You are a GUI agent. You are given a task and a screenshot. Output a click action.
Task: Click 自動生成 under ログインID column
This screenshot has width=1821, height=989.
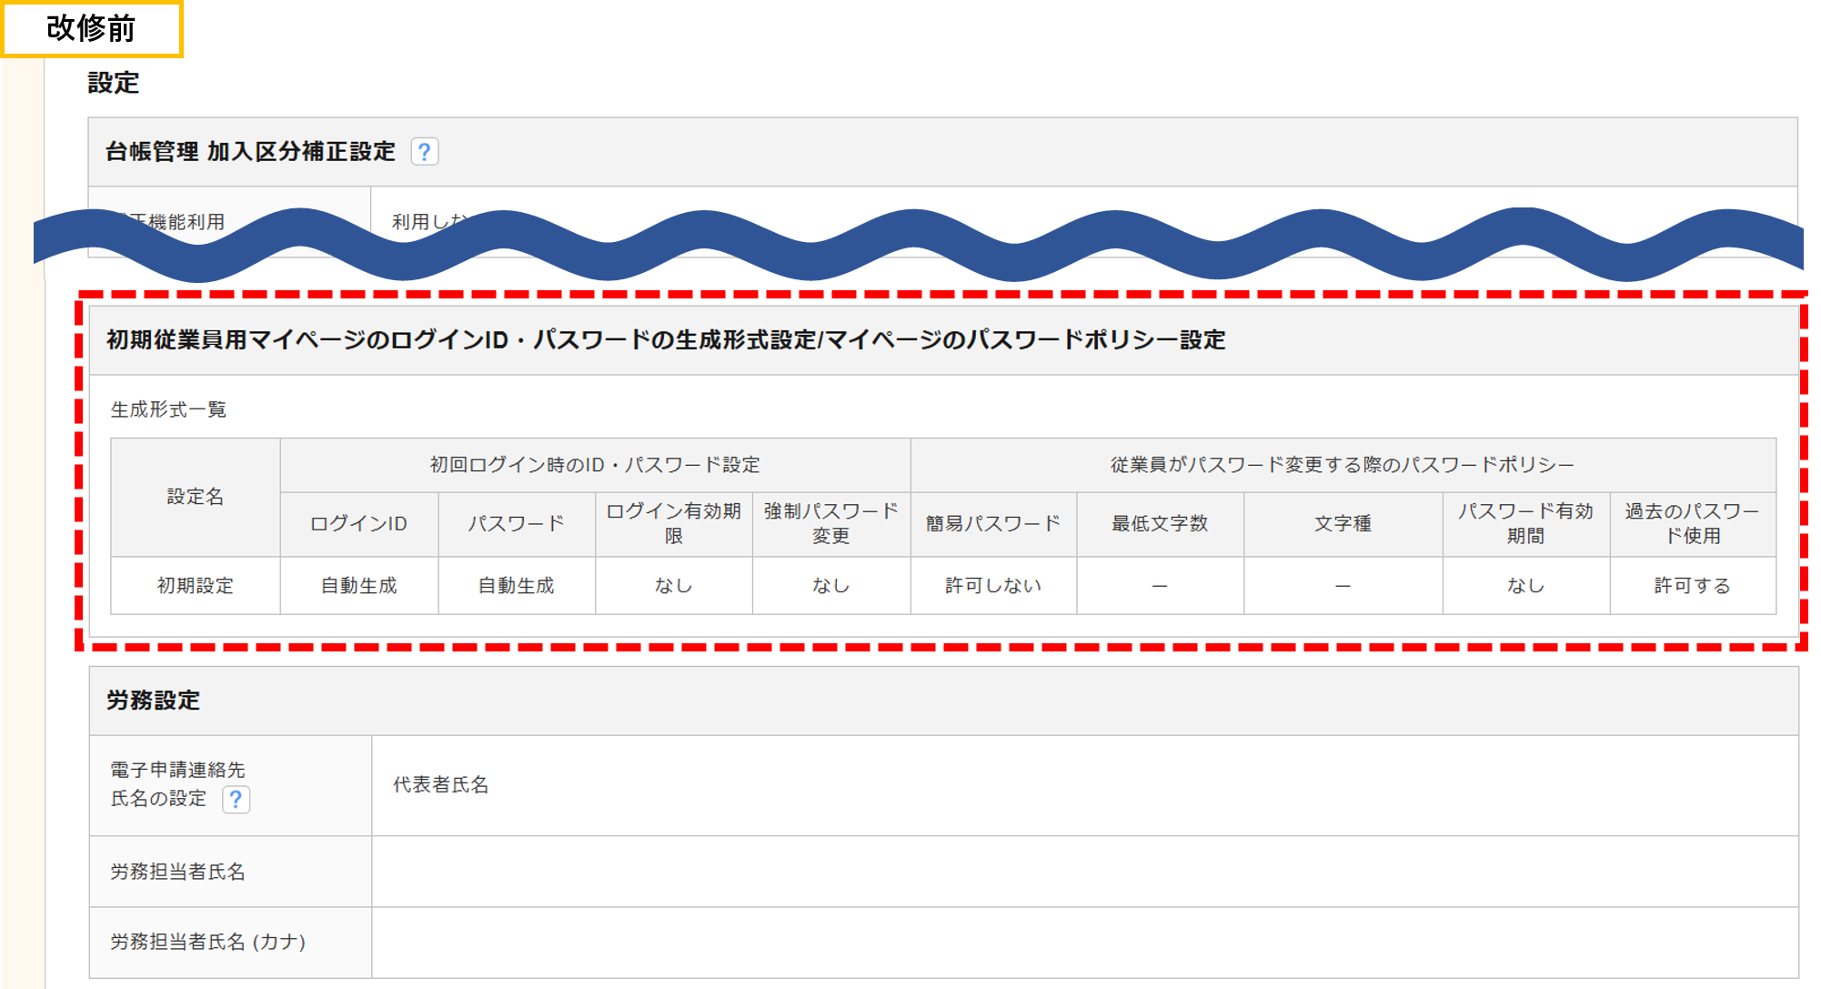click(x=358, y=586)
